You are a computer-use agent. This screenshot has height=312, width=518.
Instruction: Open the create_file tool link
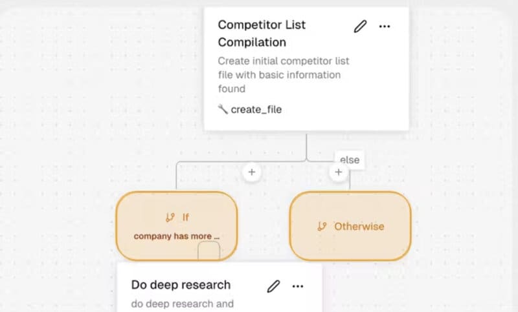coord(256,109)
